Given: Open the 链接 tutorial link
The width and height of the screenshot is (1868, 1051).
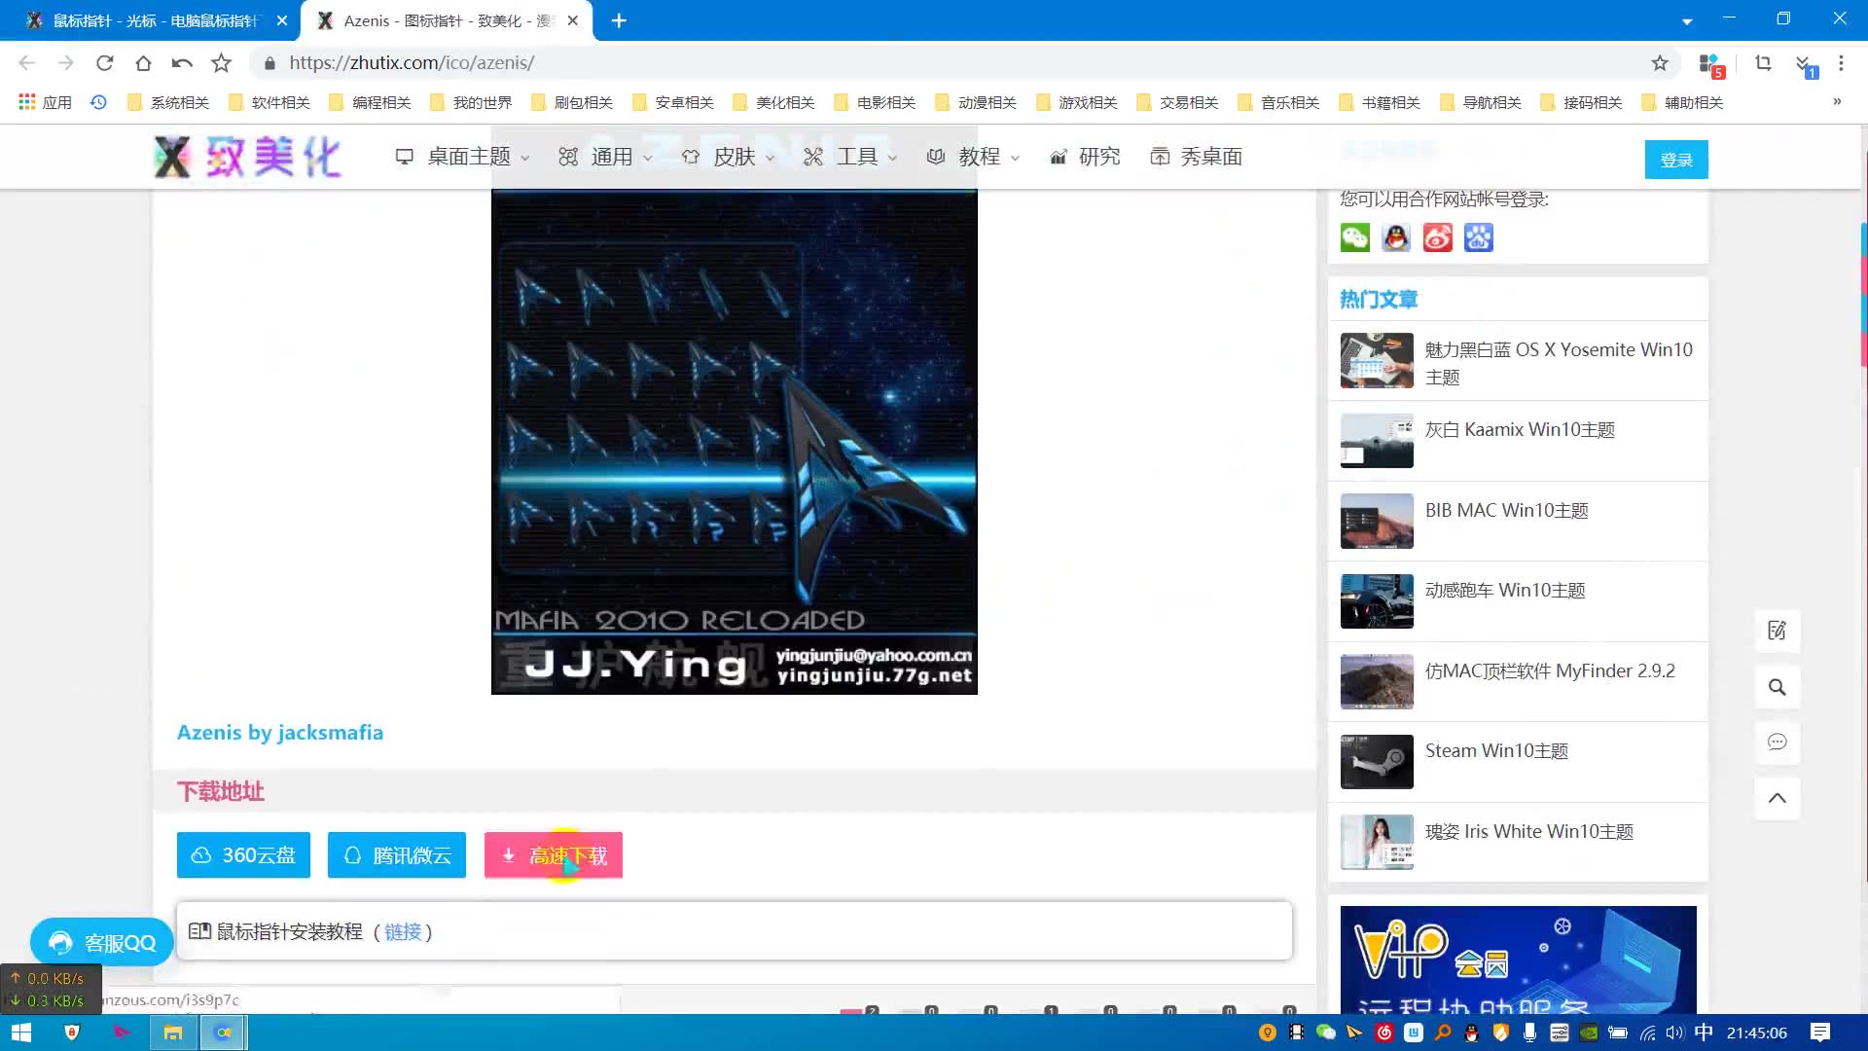Looking at the screenshot, I should [x=403, y=932].
